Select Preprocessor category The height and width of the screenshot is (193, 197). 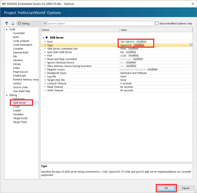pos(21,72)
